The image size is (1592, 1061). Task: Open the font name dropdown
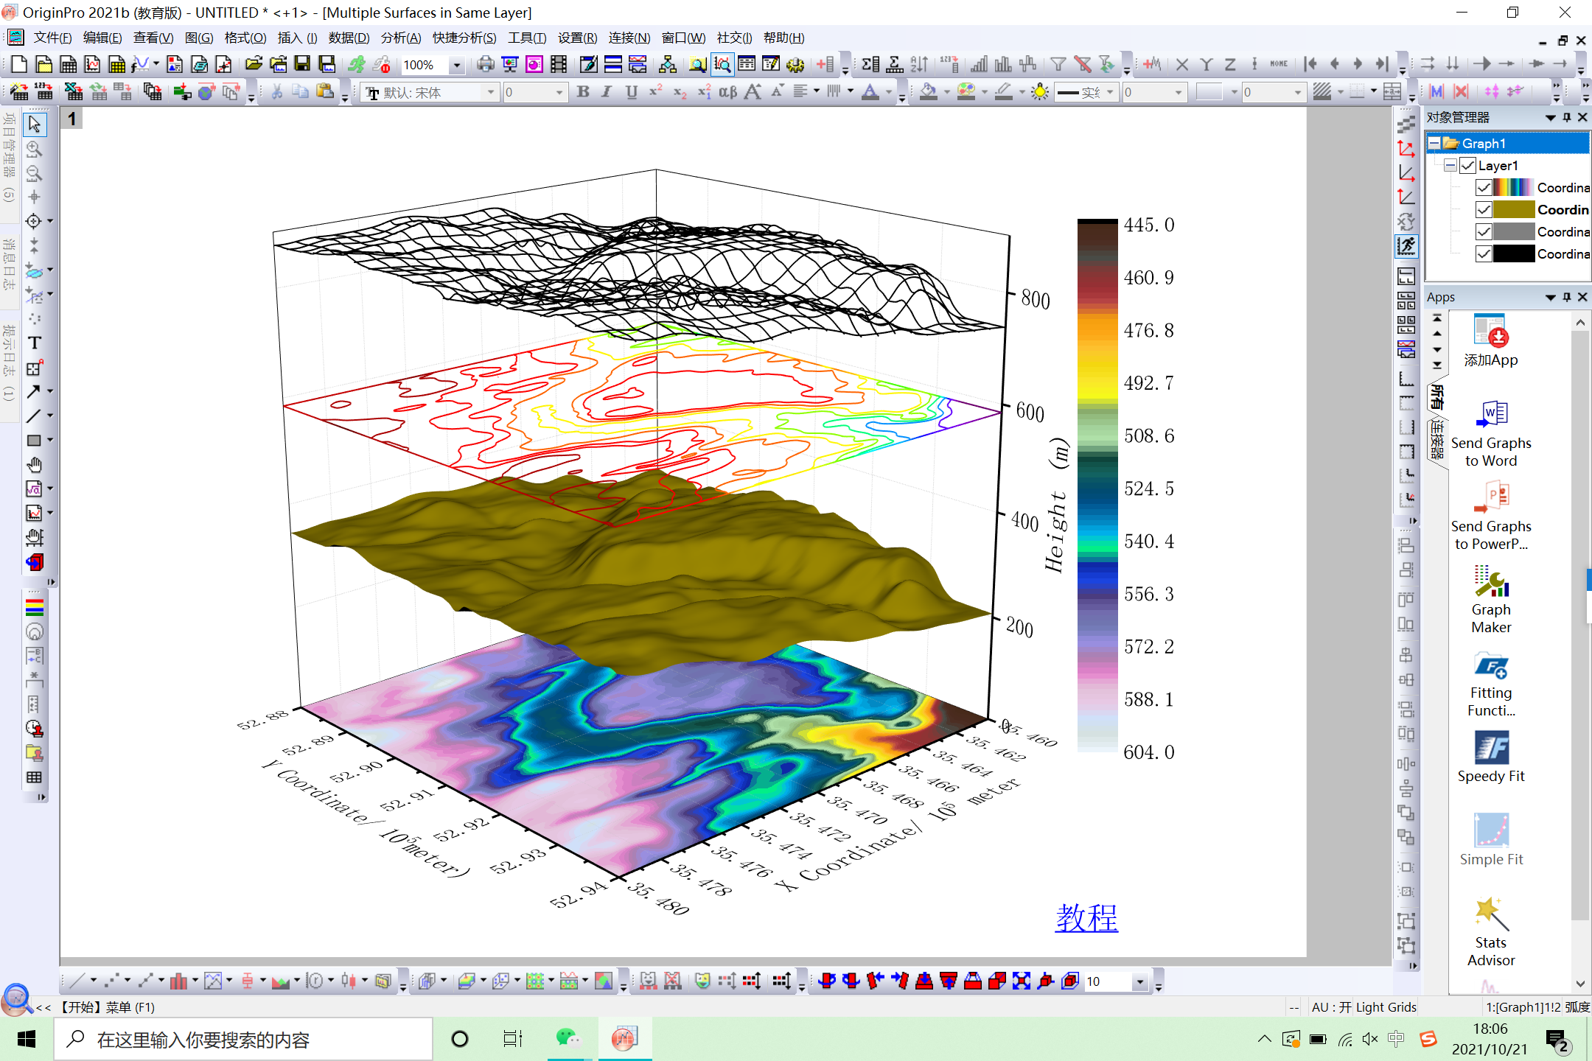tap(491, 92)
